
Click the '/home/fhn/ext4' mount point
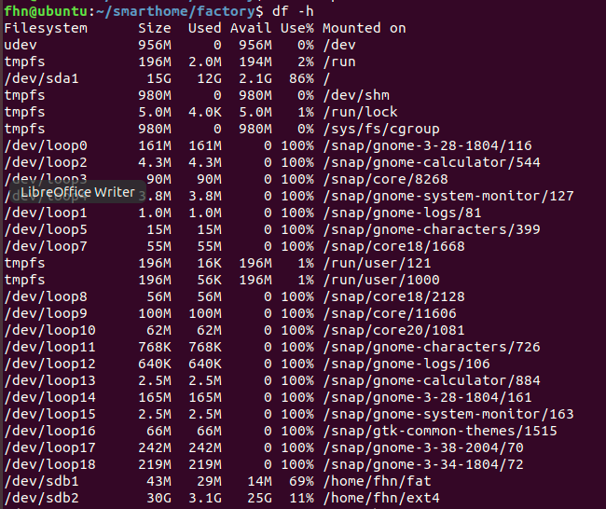(x=381, y=499)
